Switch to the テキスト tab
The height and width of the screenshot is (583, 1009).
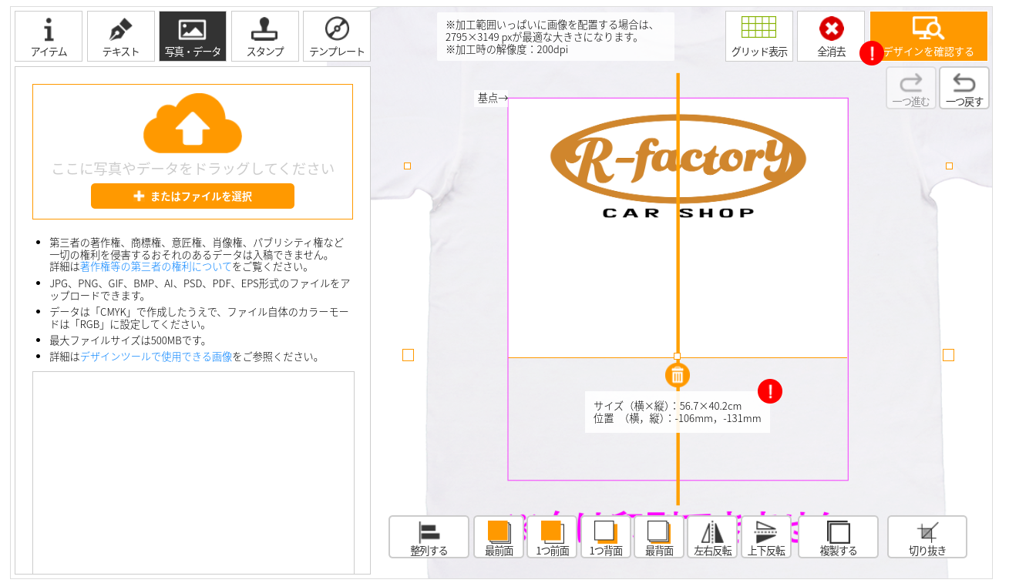point(121,36)
